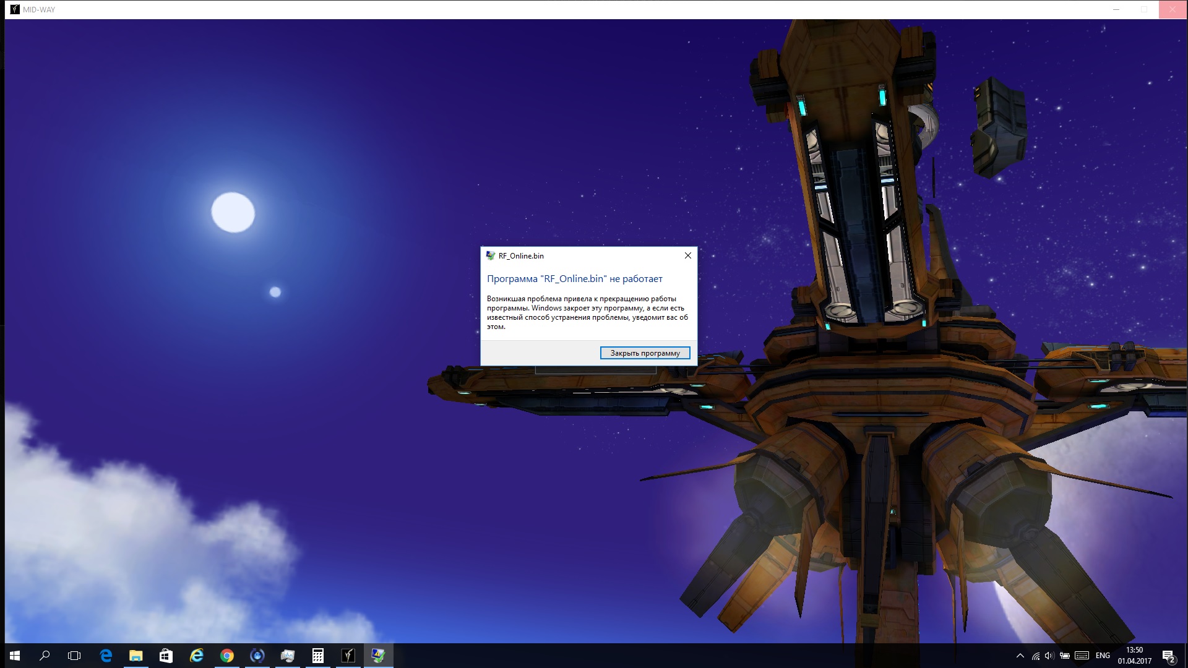This screenshot has width=1188, height=668.
Task: Open the taskbar search
Action: coord(45,656)
